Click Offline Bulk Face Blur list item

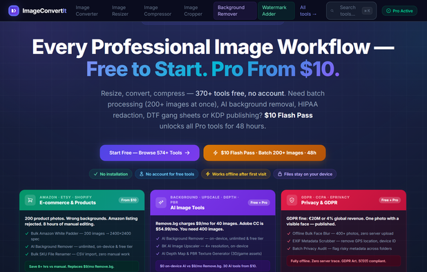tap(343, 233)
